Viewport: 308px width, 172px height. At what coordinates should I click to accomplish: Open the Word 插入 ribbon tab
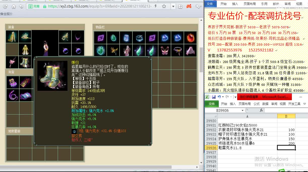pyautogui.click(x=235, y=4)
